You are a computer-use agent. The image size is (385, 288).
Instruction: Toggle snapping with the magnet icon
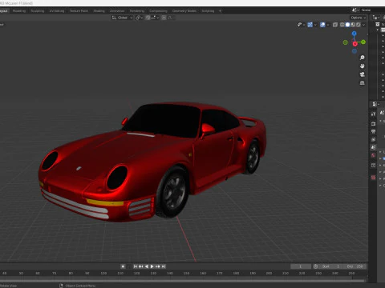[x=148, y=18]
